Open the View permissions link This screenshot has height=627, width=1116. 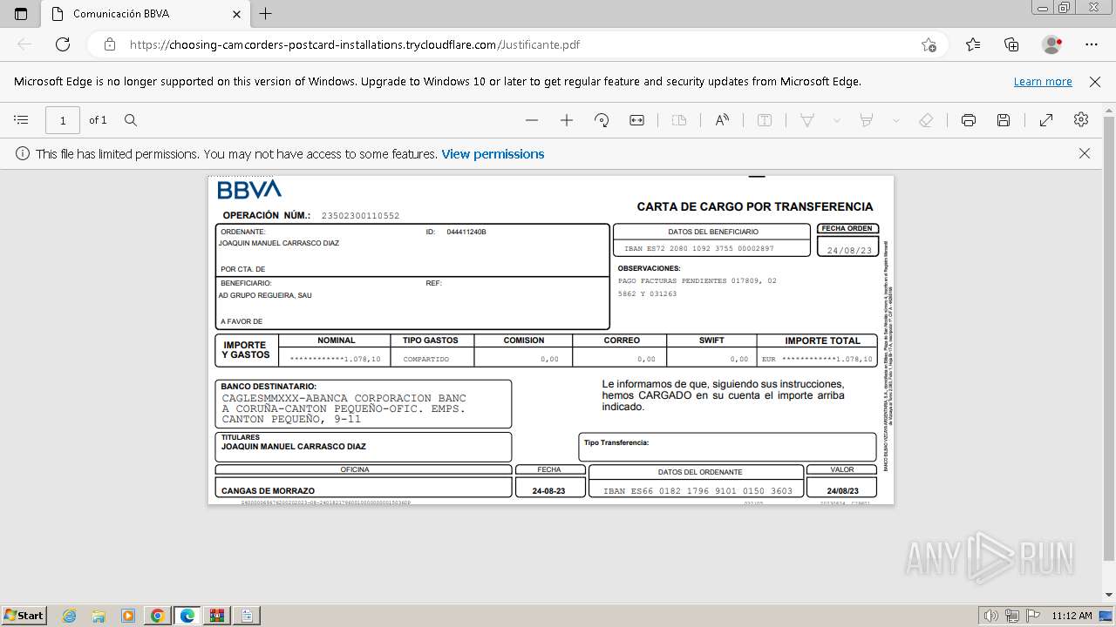493,154
